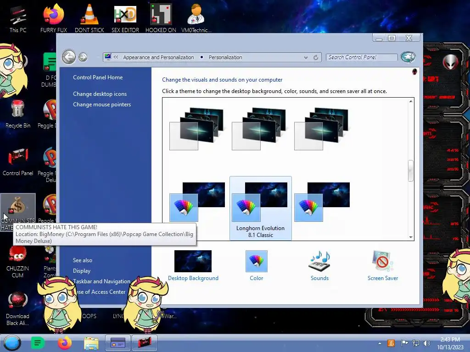Select the Recycle Bin desktop icon

pyautogui.click(x=18, y=114)
